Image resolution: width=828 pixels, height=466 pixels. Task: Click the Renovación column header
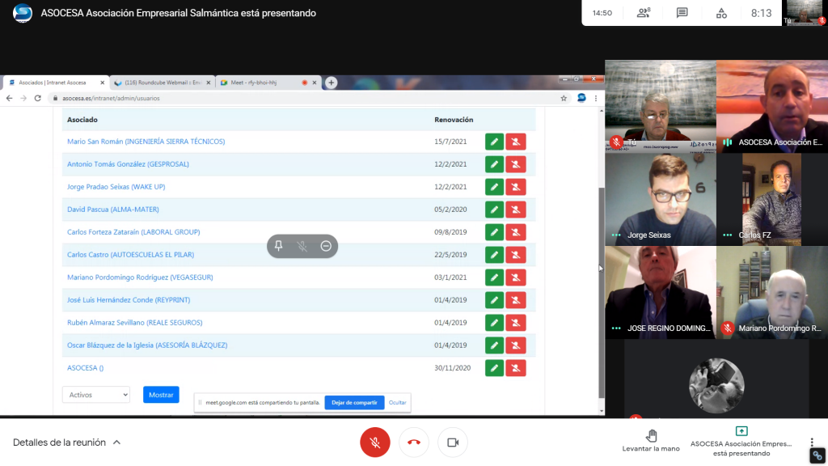tap(454, 120)
